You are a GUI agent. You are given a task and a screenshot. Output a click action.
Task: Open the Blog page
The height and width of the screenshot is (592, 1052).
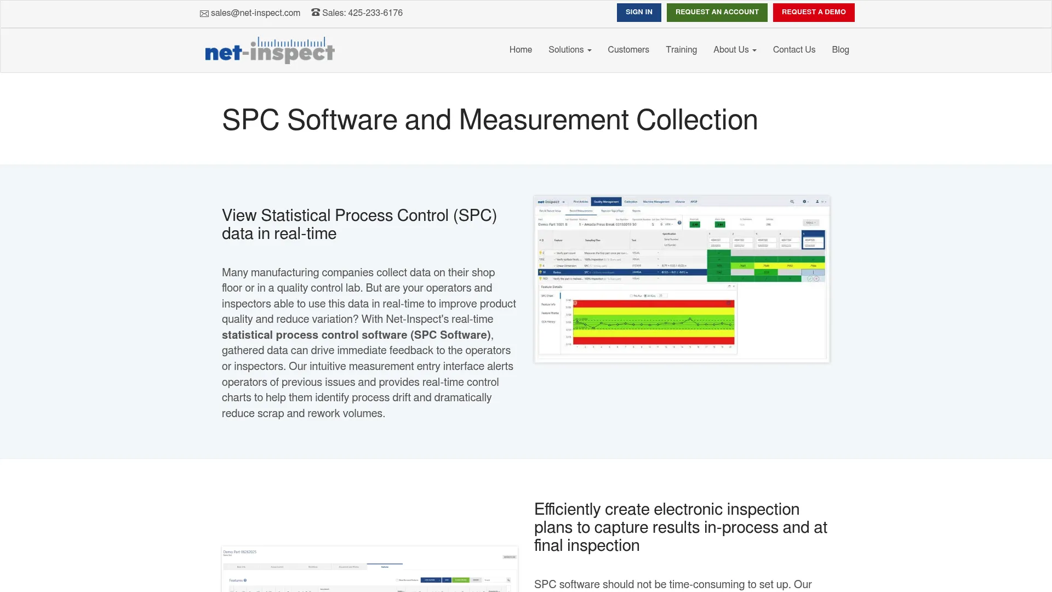841,50
